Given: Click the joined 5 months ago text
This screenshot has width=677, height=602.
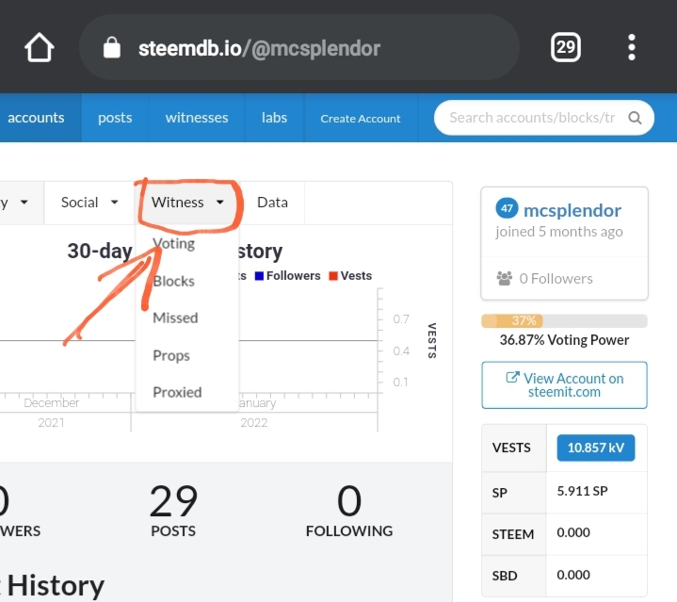Looking at the screenshot, I should tap(559, 232).
